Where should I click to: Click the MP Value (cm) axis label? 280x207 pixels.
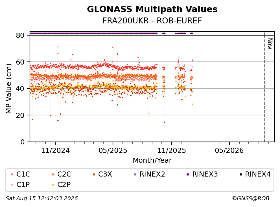pyautogui.click(x=8, y=89)
